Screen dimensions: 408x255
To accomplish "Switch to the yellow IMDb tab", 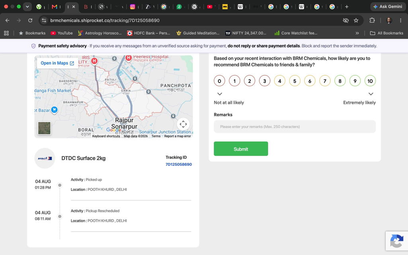I will coord(225,7).
